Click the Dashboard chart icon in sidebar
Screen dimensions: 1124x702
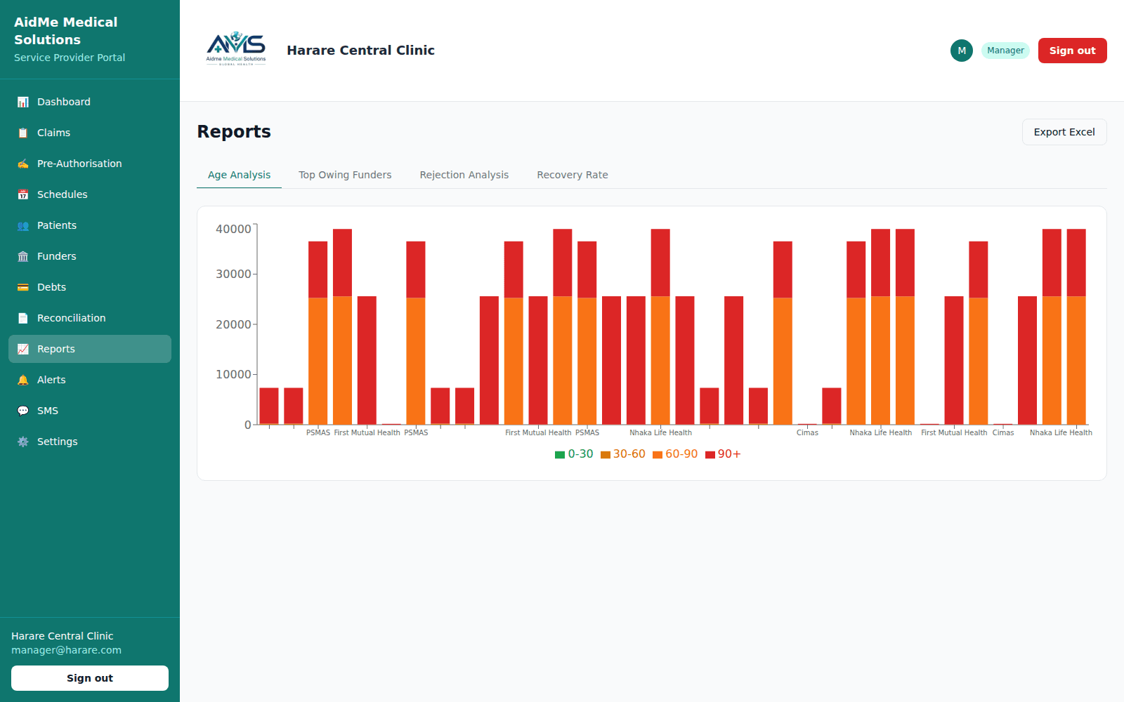pyautogui.click(x=23, y=102)
